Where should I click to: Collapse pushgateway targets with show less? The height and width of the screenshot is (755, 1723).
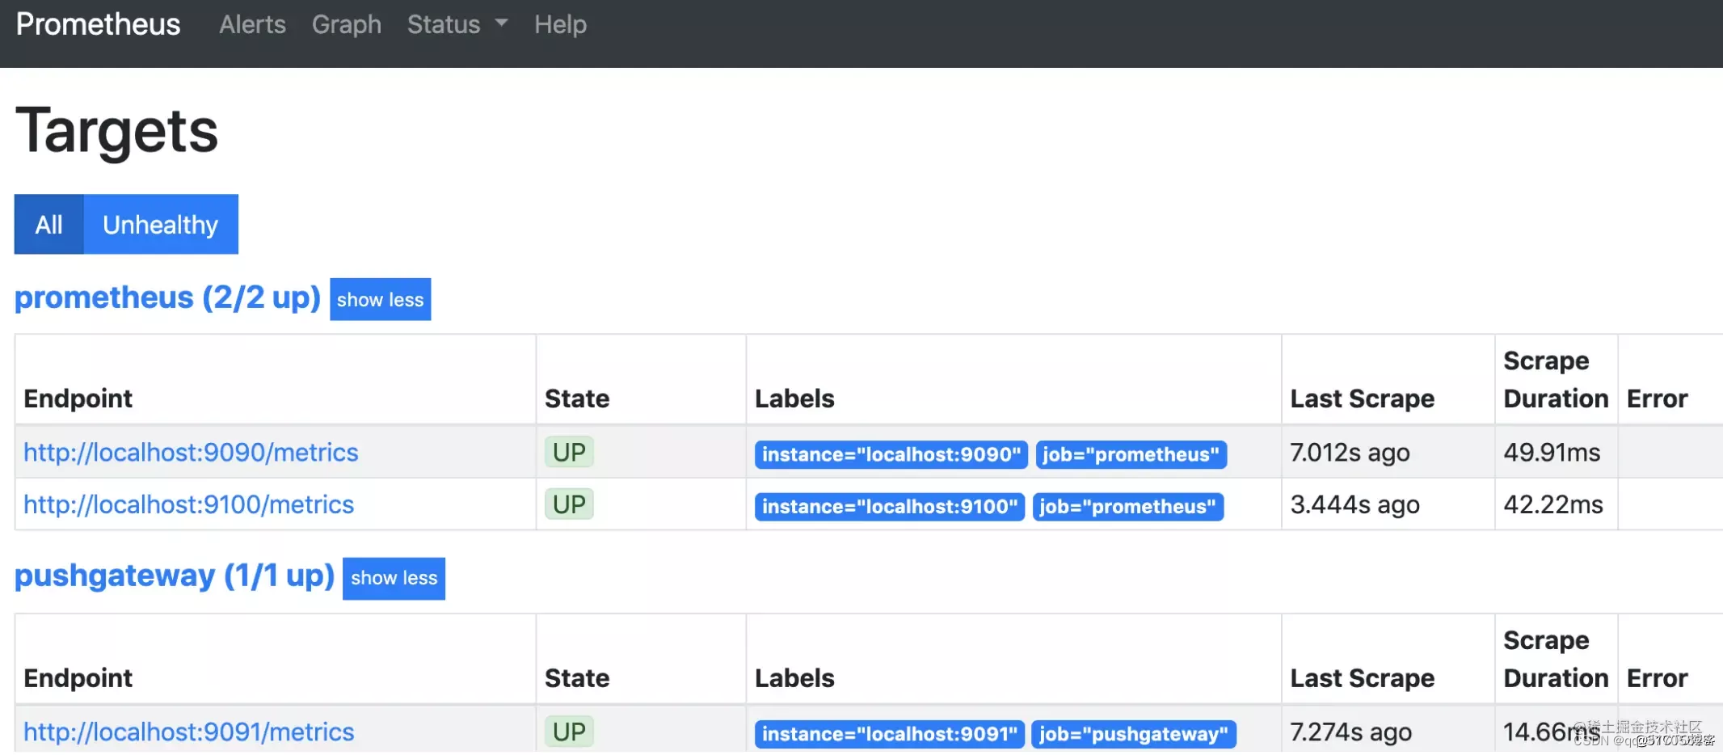click(x=394, y=578)
